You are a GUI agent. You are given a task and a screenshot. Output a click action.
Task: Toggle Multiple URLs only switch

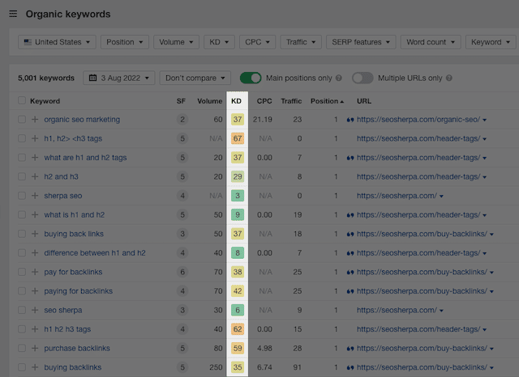362,78
